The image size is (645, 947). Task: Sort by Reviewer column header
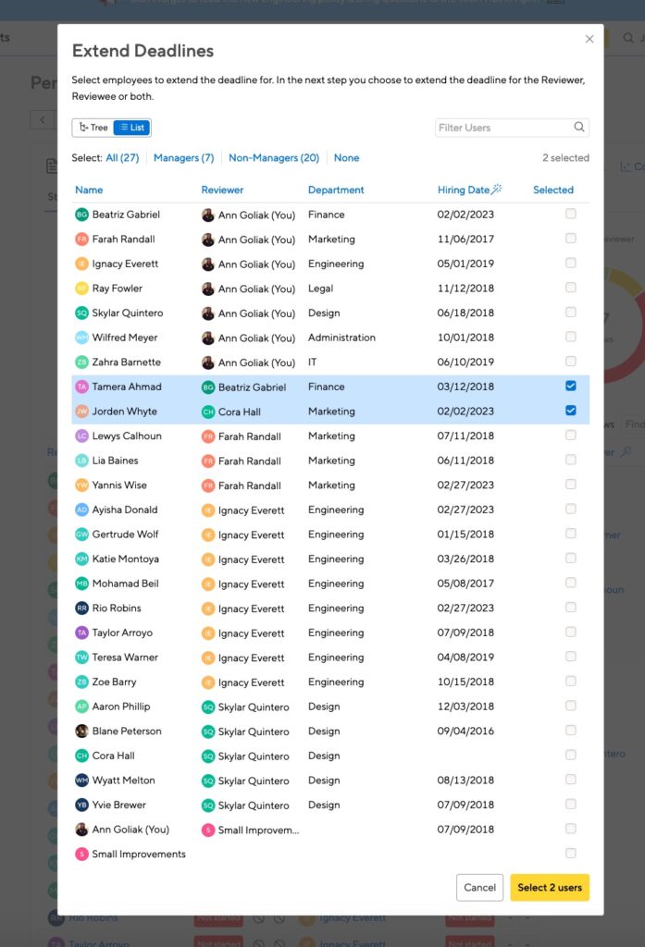point(222,190)
